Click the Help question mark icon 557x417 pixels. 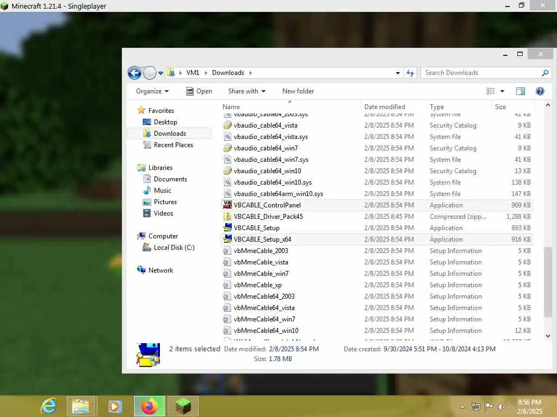click(x=540, y=91)
